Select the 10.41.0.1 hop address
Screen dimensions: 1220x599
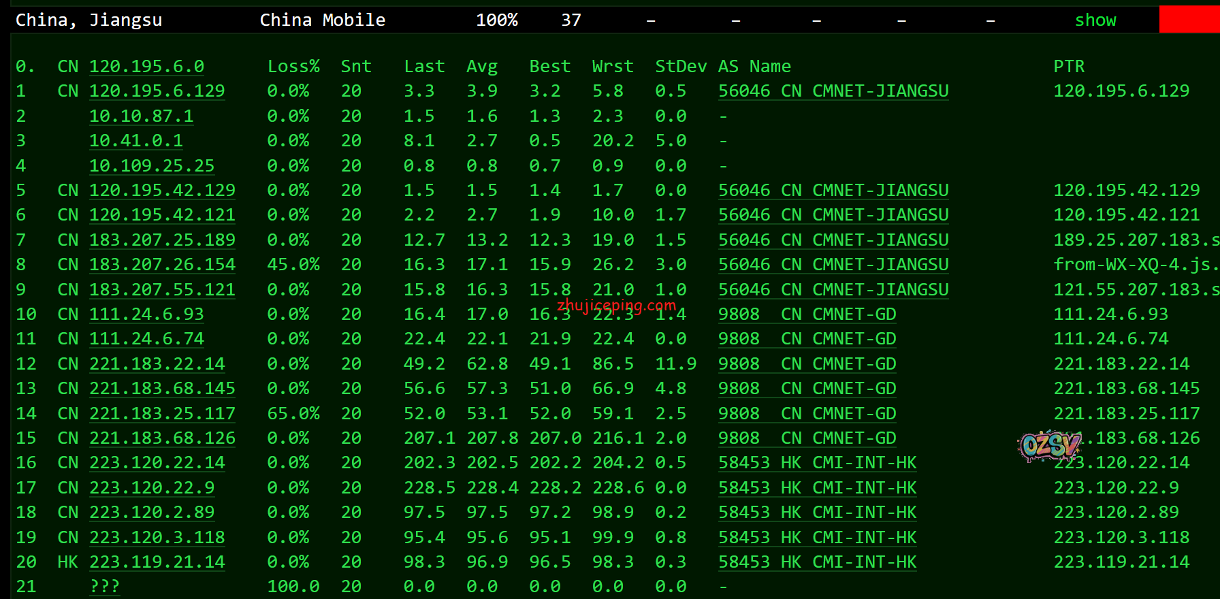[135, 141]
